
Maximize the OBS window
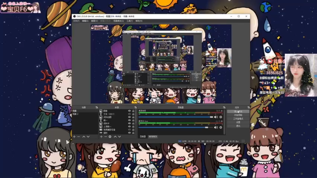[239, 16]
